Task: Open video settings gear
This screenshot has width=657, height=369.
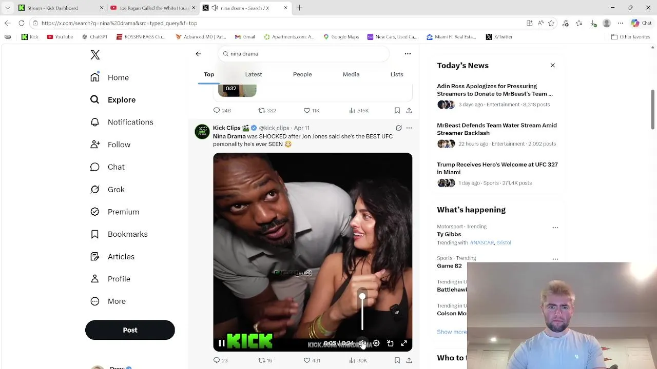Action: tap(376, 343)
